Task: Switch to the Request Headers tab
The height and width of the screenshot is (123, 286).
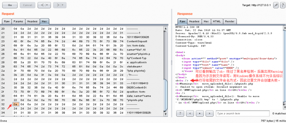Action: point(33,21)
